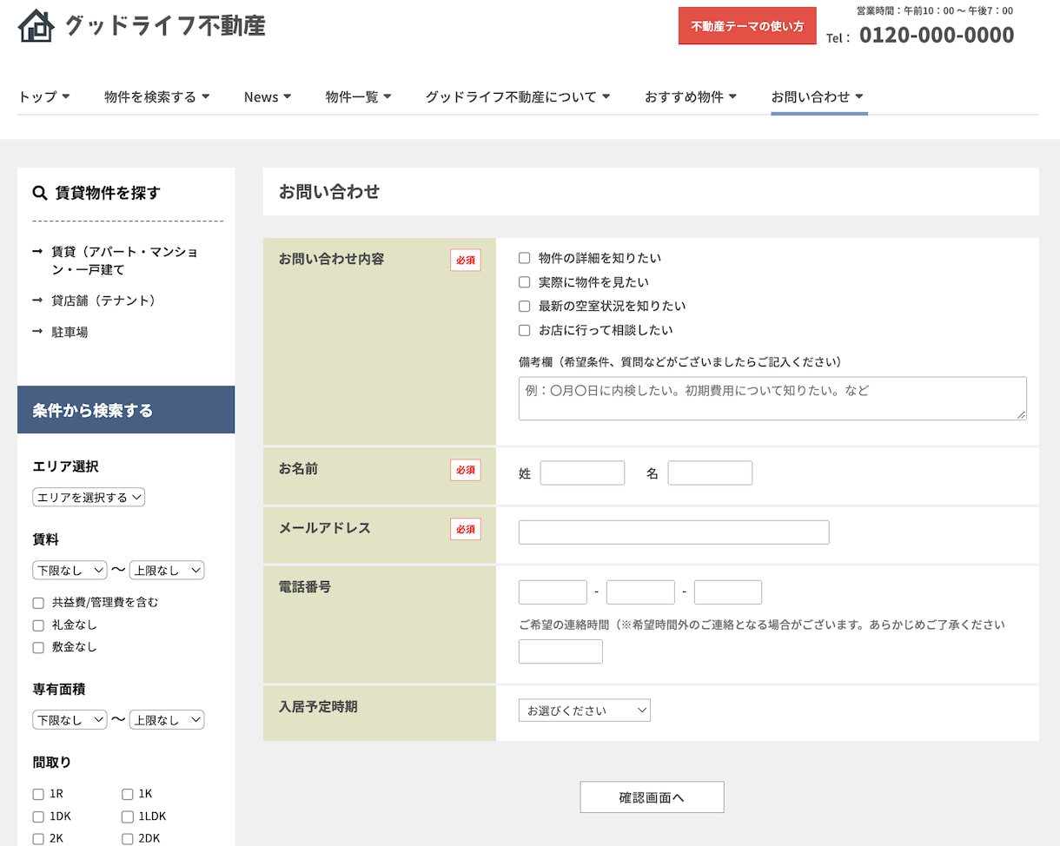This screenshot has height=846, width=1060.
Task: Open 専有面積 upper limit dropdown
Action: coord(167,719)
